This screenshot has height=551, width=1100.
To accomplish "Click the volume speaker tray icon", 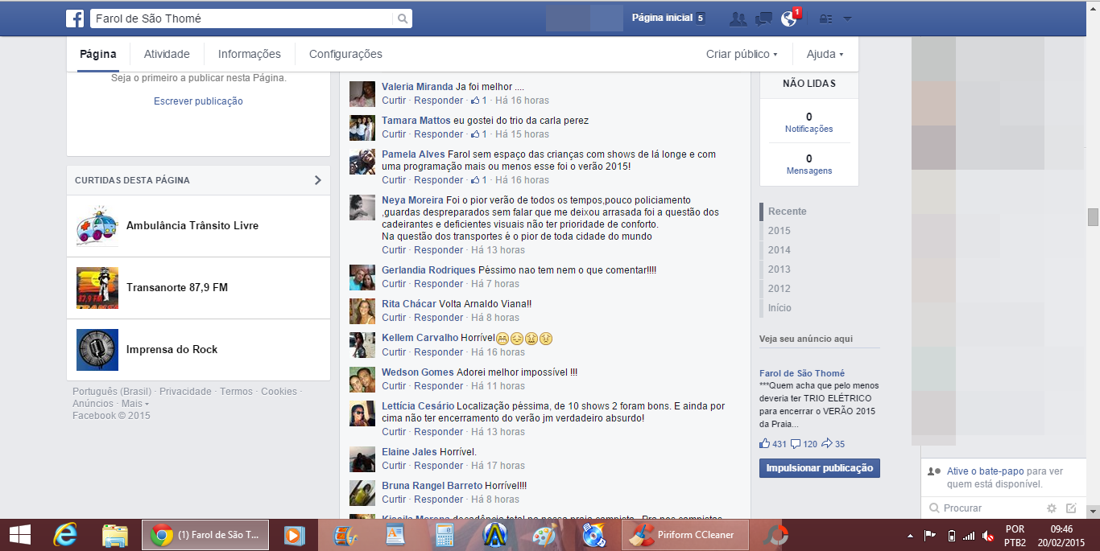I will click(987, 536).
